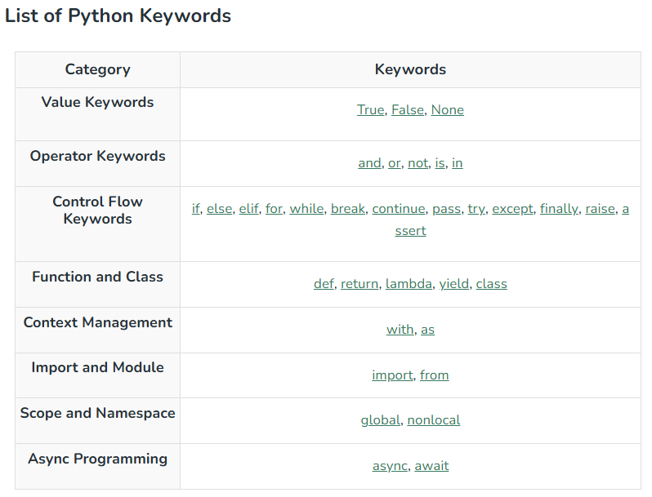Image resolution: width=652 pixels, height=497 pixels.
Task: Open the 'continue' keyword link
Action: click(399, 209)
